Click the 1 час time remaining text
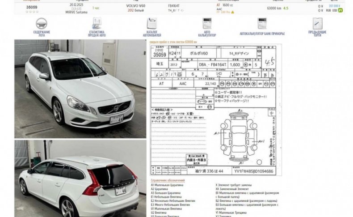The width and height of the screenshot is (353, 217). click(x=96, y=8)
